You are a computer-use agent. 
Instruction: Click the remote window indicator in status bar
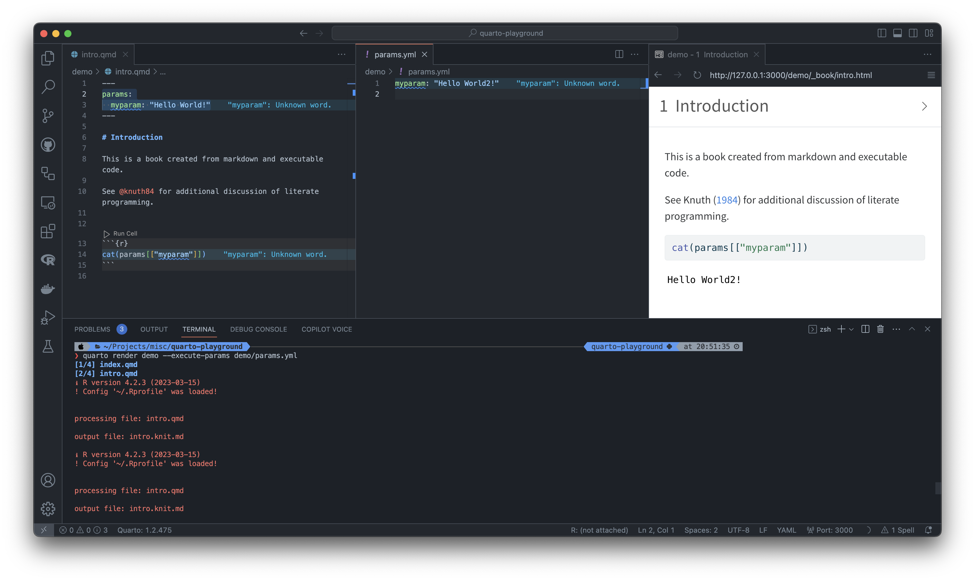(44, 530)
